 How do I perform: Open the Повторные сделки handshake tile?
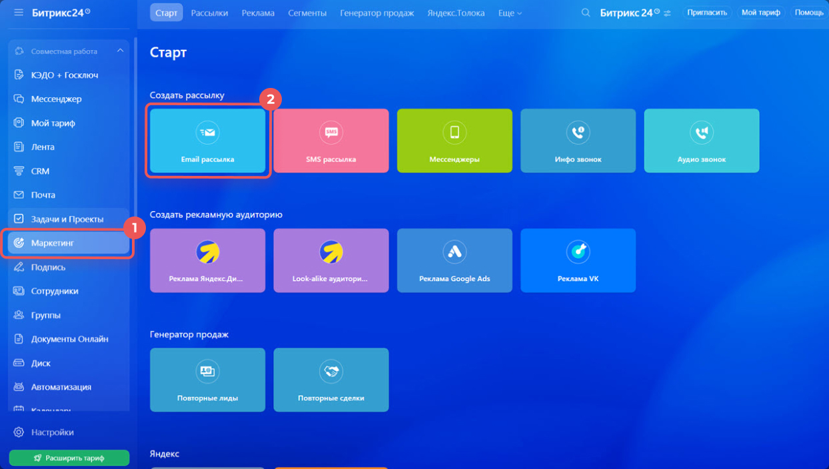tap(331, 380)
